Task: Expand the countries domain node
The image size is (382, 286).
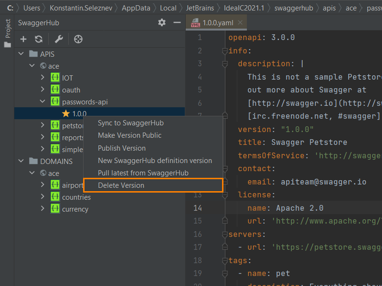Action: pos(42,197)
